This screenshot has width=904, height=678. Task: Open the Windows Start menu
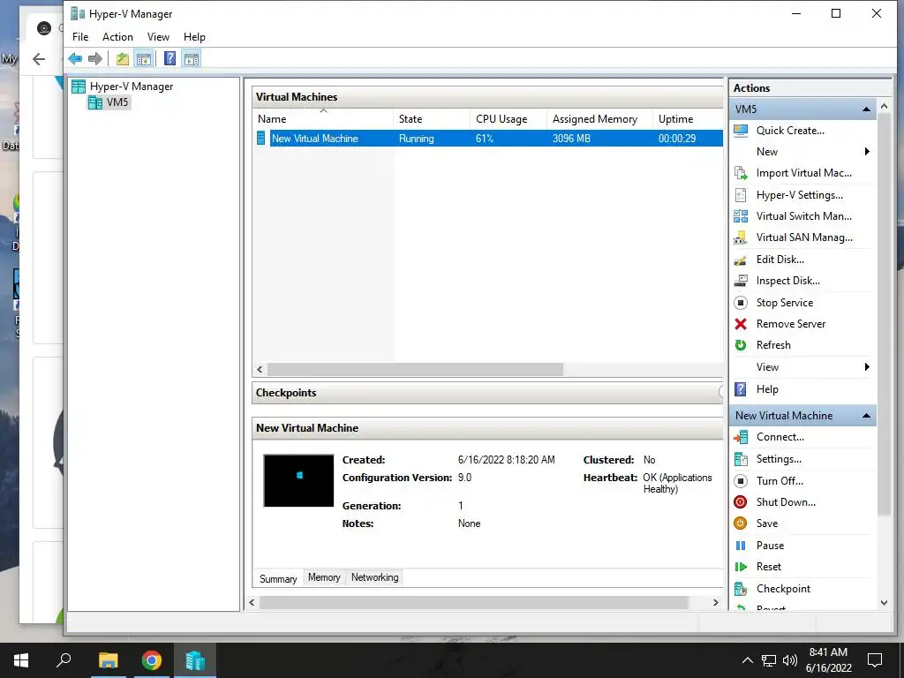point(21,660)
